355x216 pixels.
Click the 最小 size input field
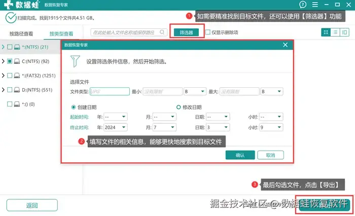coord(163,91)
